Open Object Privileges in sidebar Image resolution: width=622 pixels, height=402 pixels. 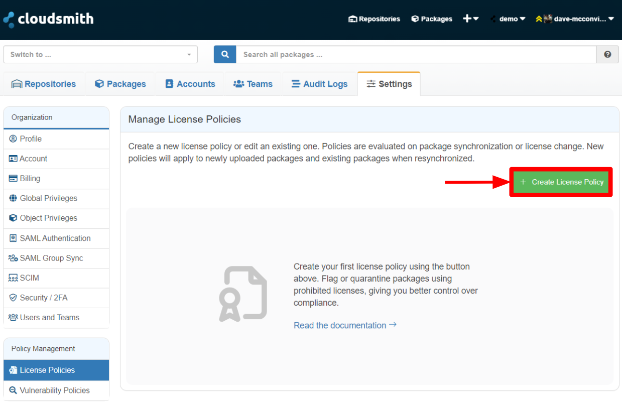click(x=56, y=218)
